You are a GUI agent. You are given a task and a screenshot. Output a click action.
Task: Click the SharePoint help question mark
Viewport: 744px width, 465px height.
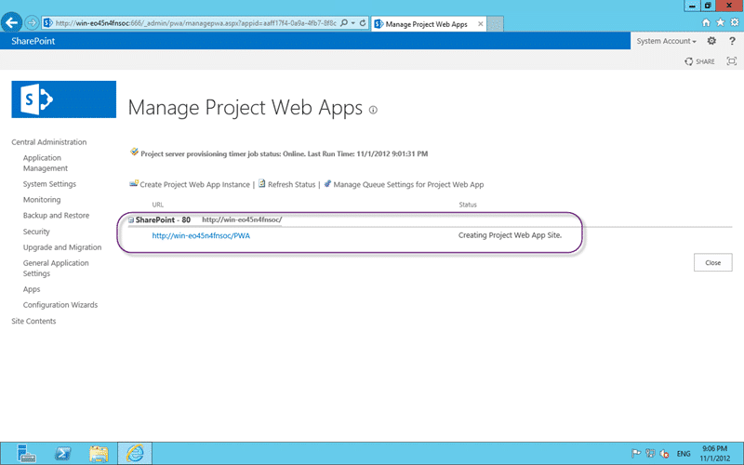pyautogui.click(x=732, y=41)
